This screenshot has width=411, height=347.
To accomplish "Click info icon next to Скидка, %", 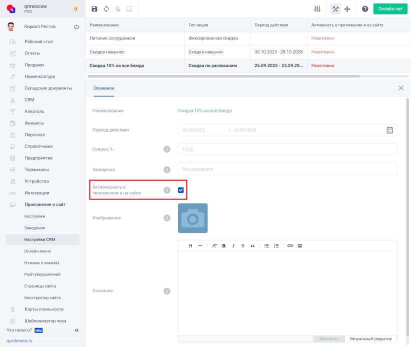I will pyautogui.click(x=167, y=149).
